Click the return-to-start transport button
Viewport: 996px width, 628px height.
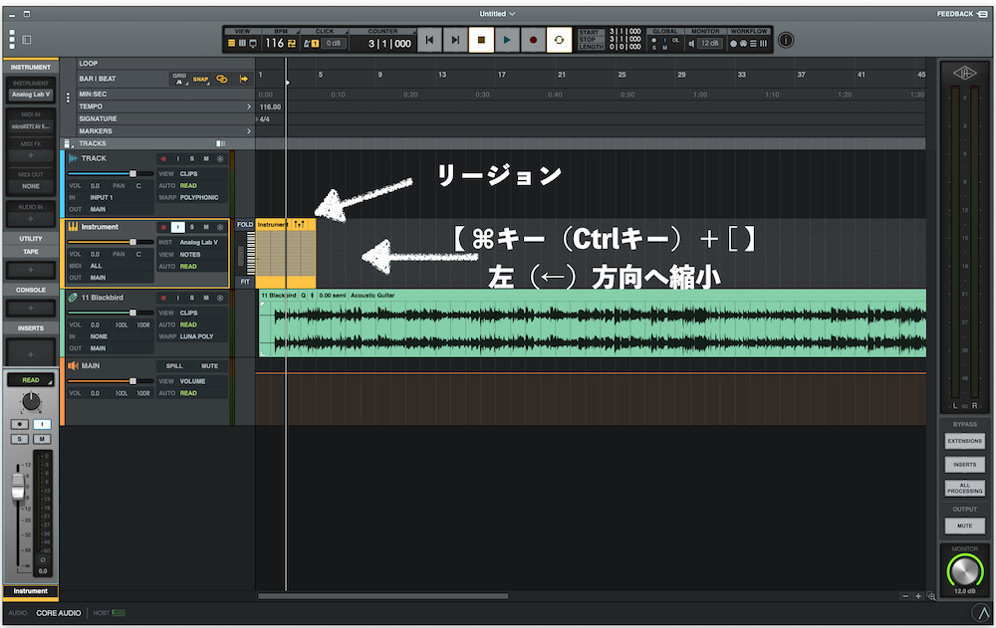pyautogui.click(x=429, y=41)
